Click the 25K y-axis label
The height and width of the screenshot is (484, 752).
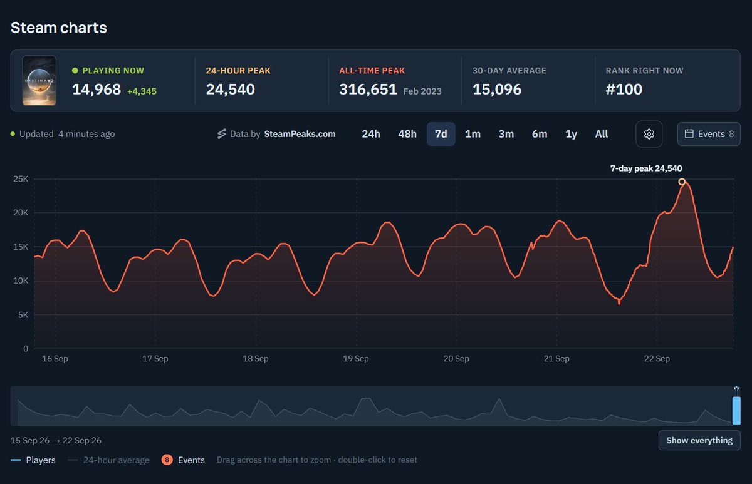[21, 179]
